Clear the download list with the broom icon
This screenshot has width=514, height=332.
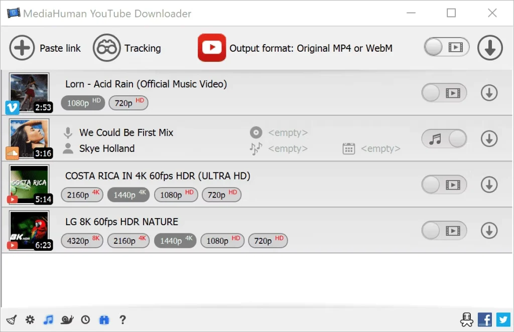(x=12, y=319)
